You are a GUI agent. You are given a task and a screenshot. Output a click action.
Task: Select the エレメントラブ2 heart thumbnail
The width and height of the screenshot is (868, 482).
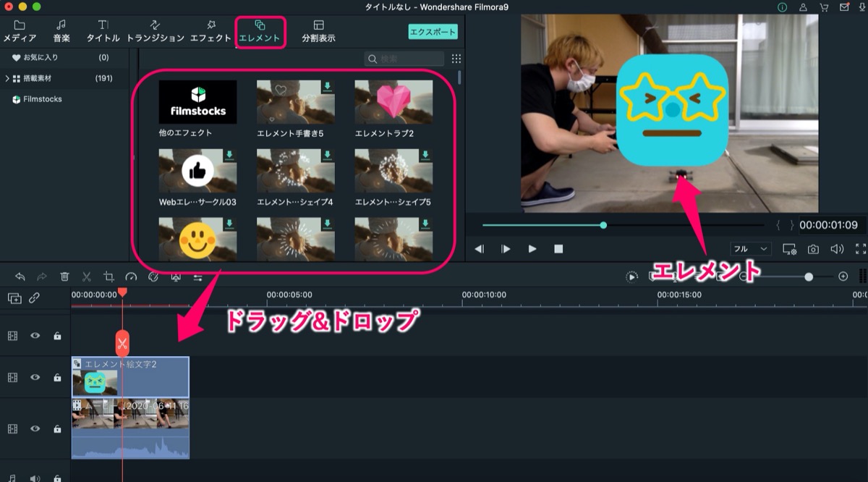pos(393,102)
